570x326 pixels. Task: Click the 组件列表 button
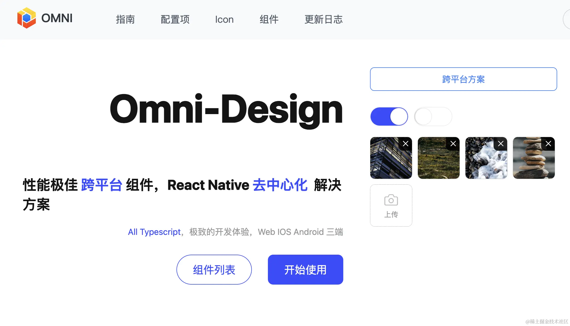[214, 270]
